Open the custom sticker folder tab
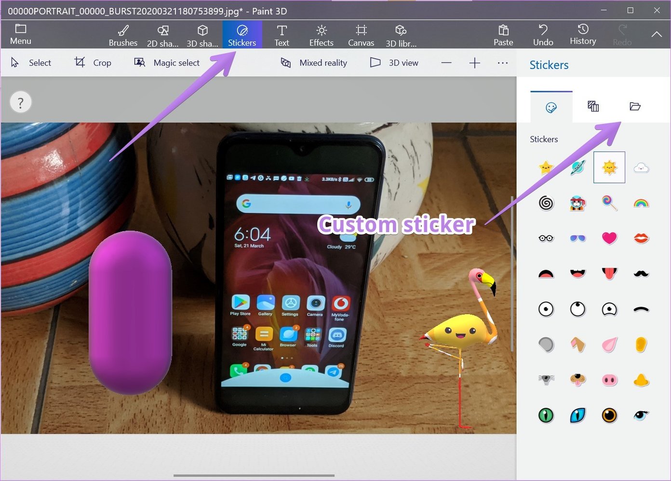671x481 pixels. click(x=635, y=106)
